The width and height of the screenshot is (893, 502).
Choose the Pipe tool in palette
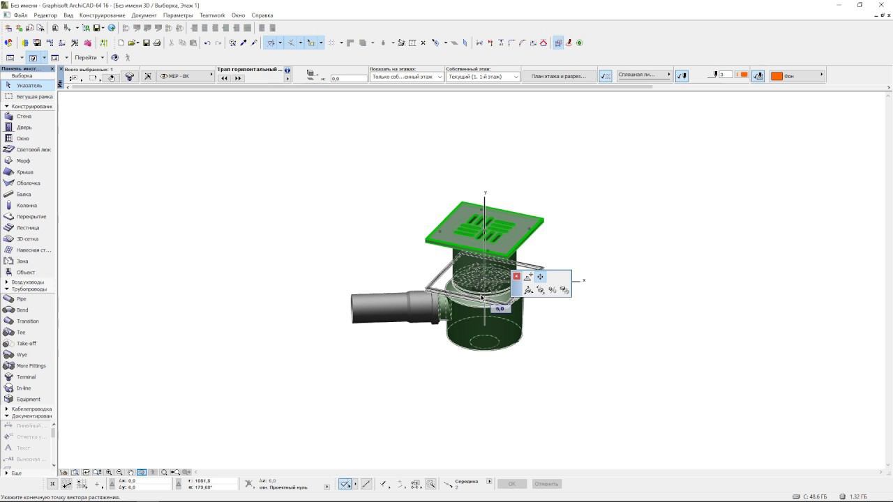21,299
